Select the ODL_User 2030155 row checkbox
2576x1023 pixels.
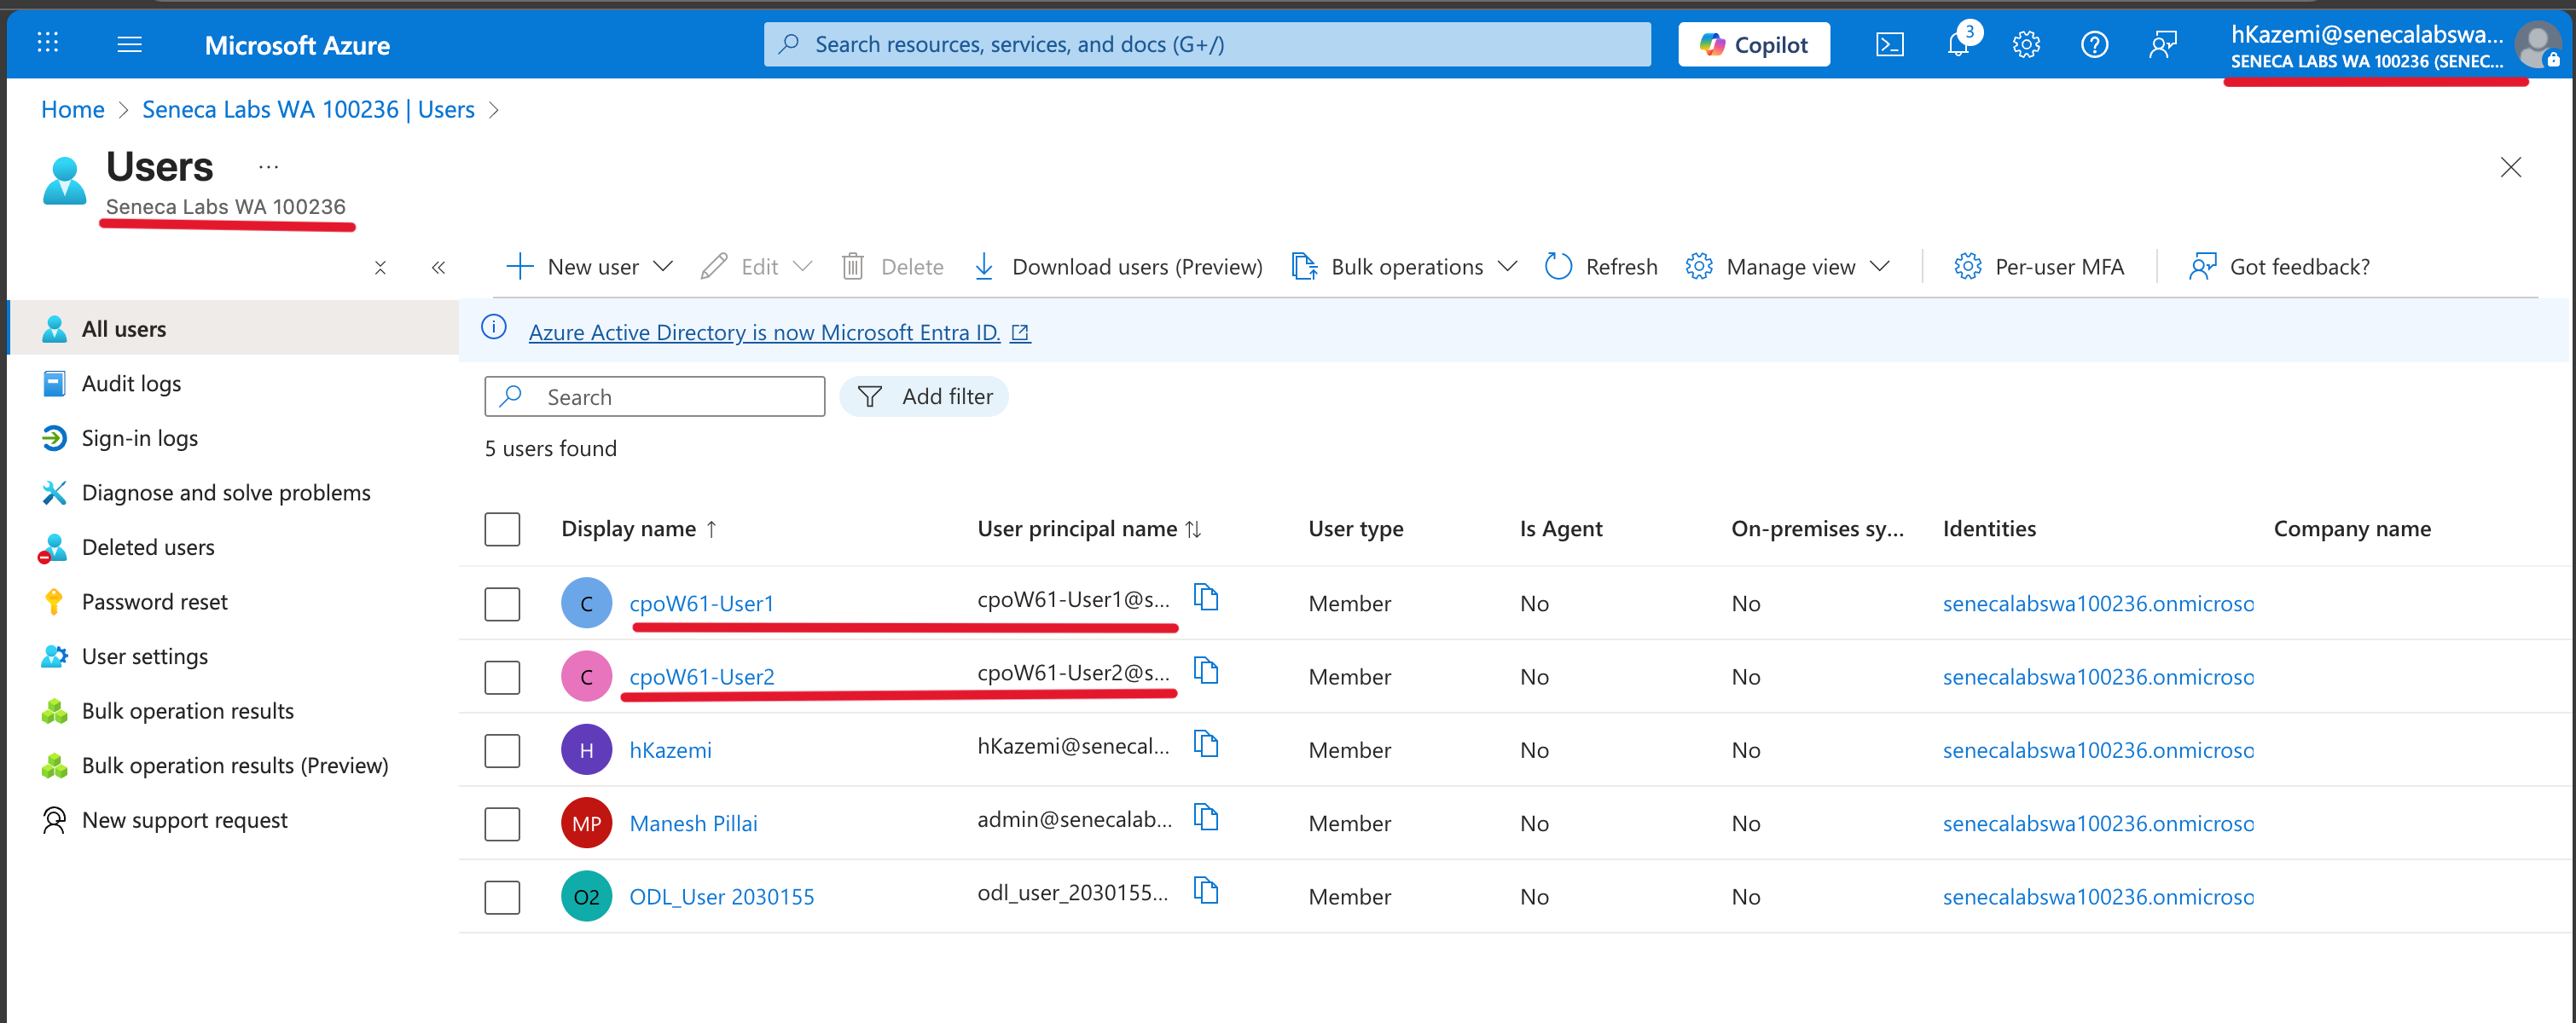tap(502, 897)
